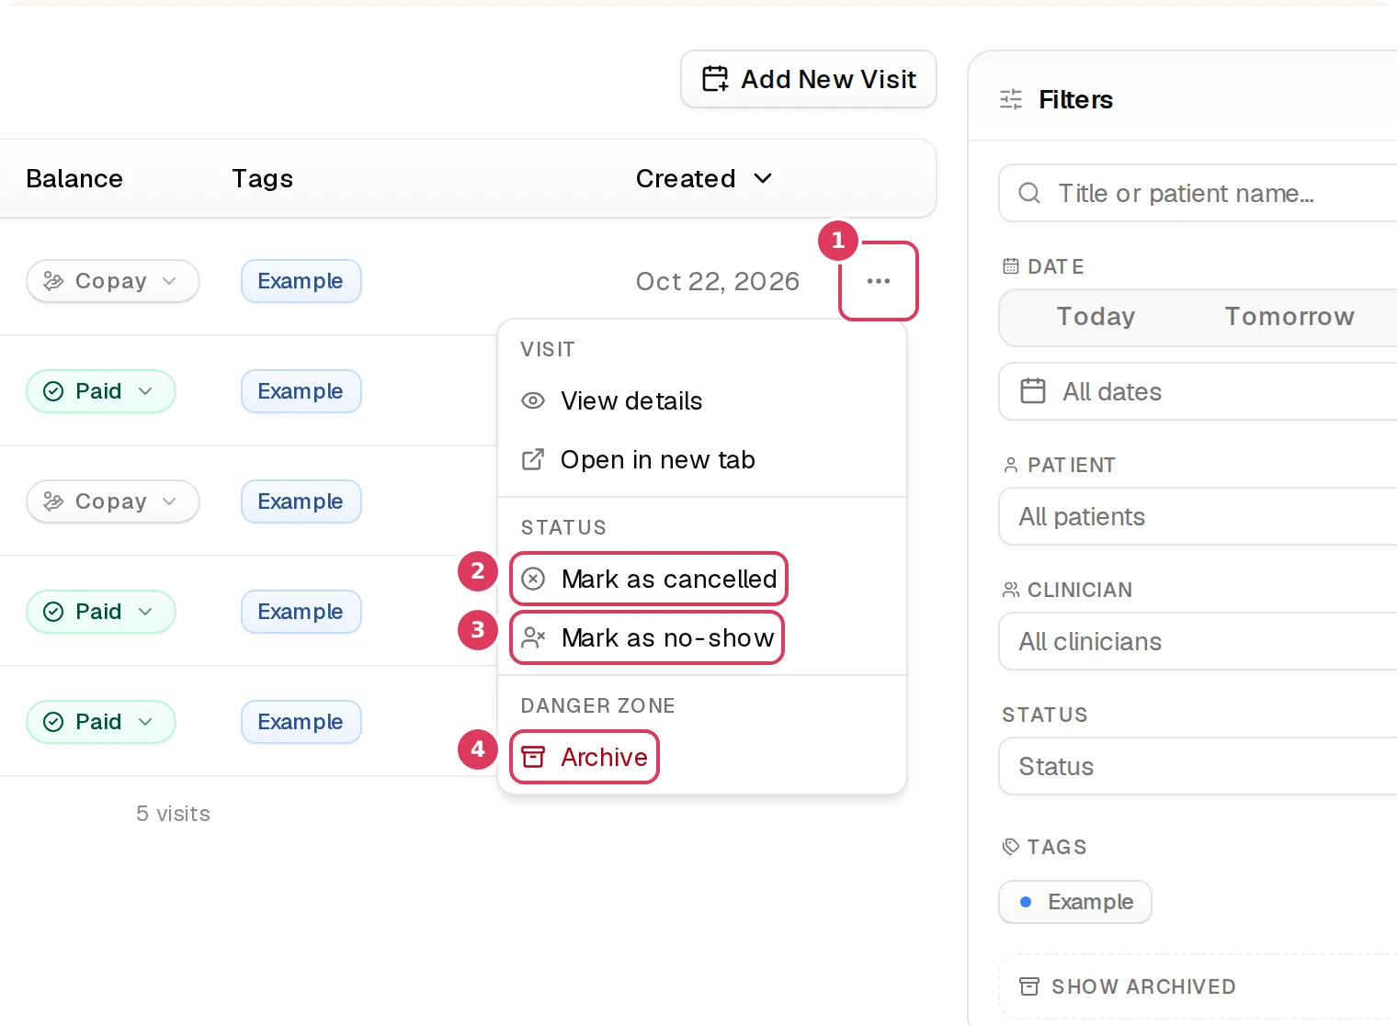The width and height of the screenshot is (1397, 1025).
Task: Toggle the Example tag filter chip
Action: pyautogui.click(x=1075, y=902)
